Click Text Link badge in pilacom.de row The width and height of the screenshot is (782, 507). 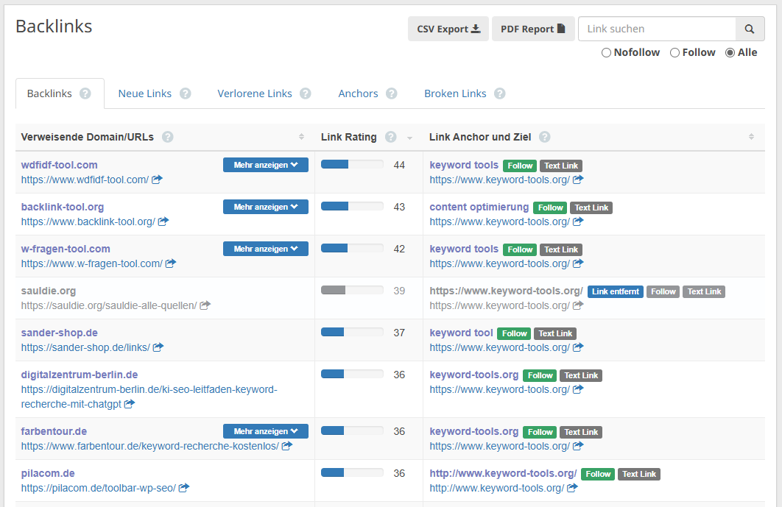[639, 474]
